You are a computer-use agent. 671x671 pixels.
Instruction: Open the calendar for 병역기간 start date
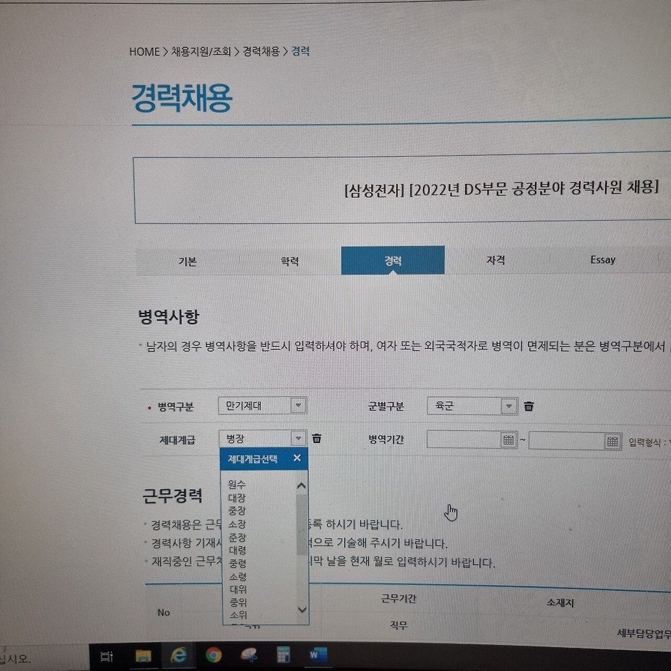coord(508,440)
